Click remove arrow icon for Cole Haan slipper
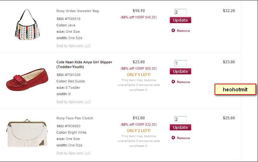Screen dimensions: 258x162 point(173,82)
